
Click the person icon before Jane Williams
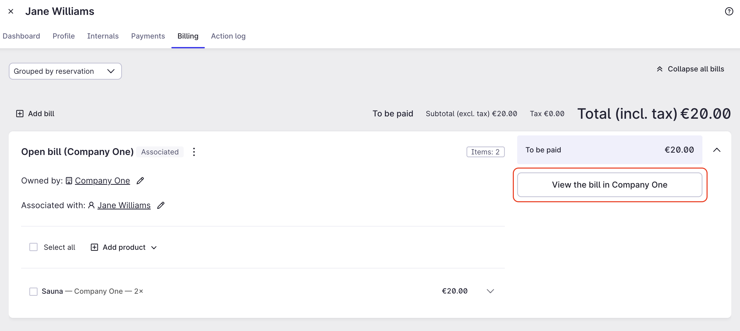[91, 205]
